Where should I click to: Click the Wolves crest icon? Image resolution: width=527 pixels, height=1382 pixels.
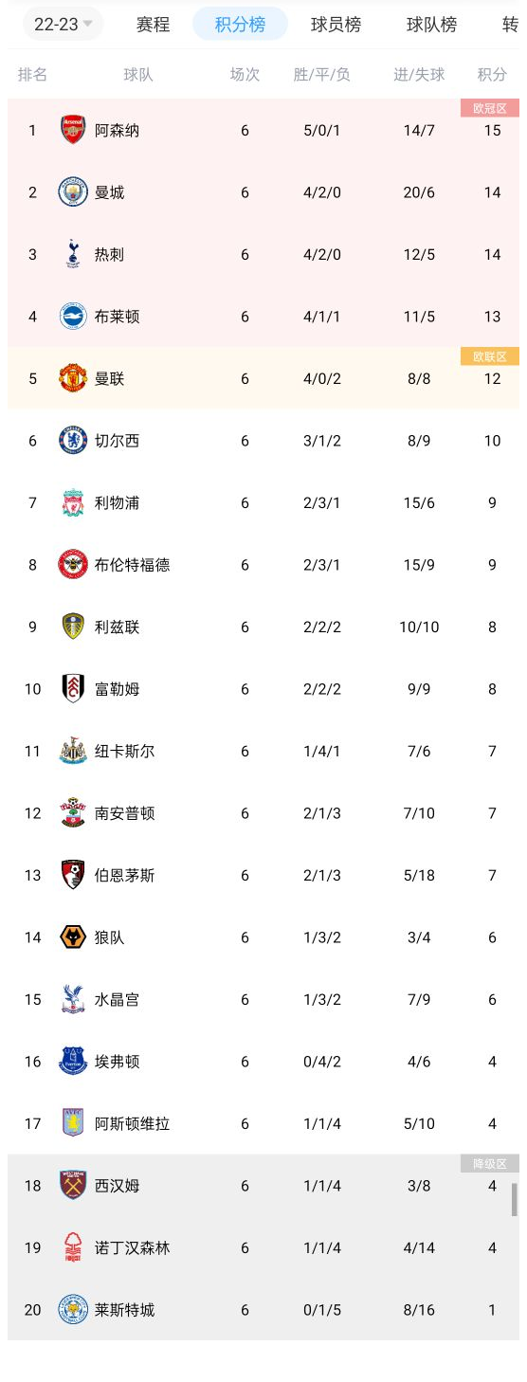tap(73, 937)
